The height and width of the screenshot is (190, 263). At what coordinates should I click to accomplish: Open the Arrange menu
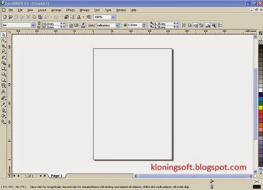[x=56, y=10]
